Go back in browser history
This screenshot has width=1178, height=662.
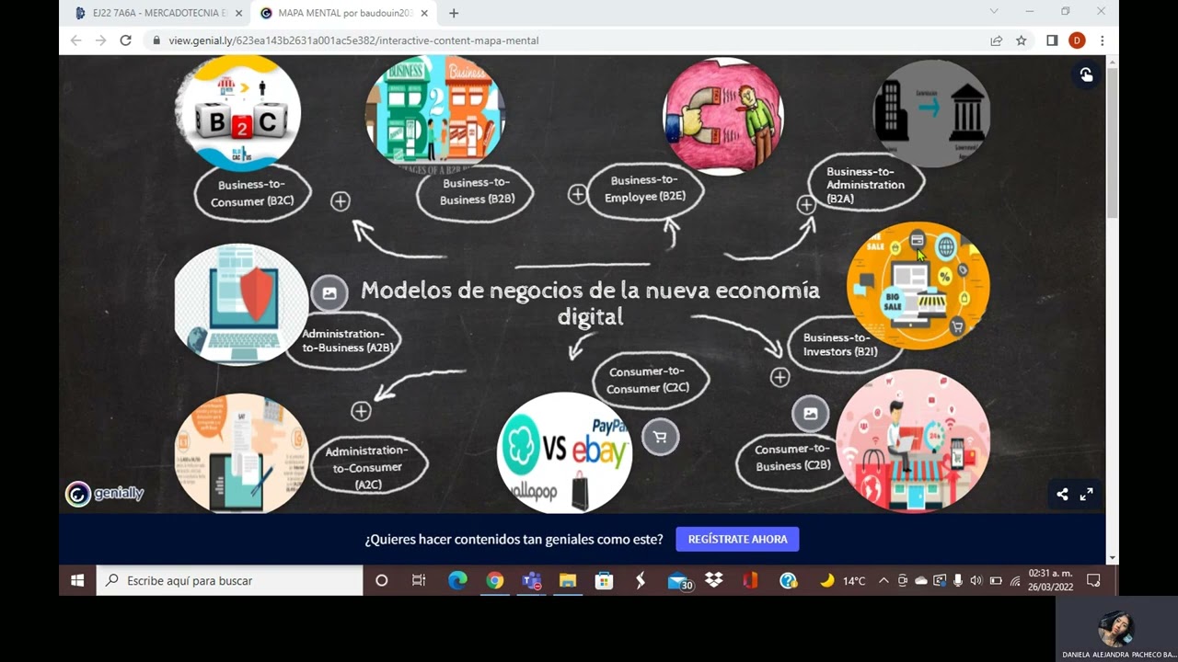tap(75, 40)
